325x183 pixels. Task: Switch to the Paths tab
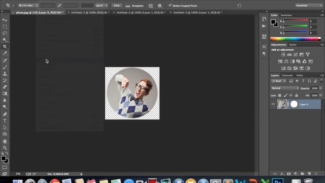pyautogui.click(x=300, y=75)
